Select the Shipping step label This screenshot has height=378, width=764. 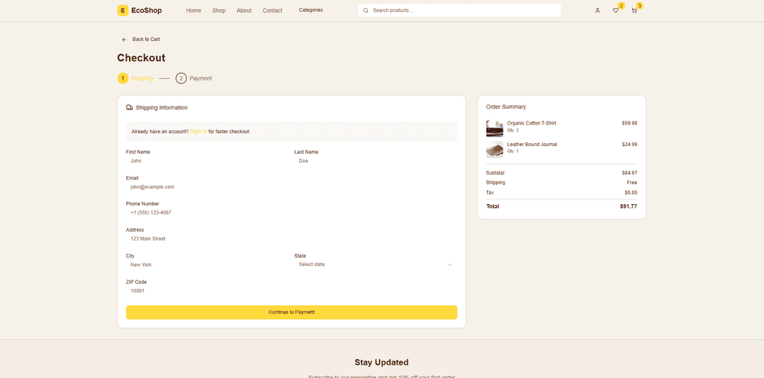point(142,78)
